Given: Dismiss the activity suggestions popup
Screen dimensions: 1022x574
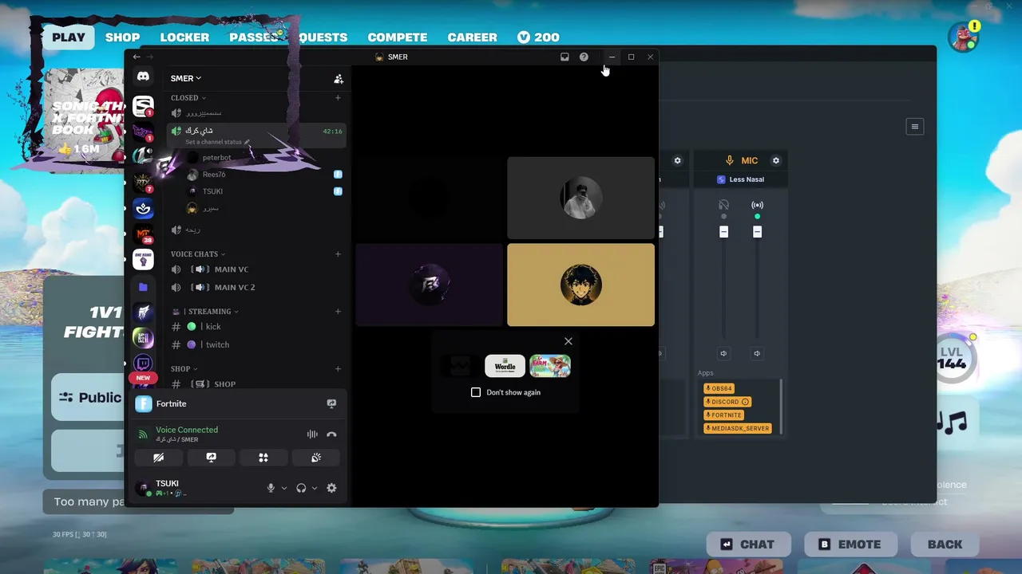Looking at the screenshot, I should pos(568,341).
